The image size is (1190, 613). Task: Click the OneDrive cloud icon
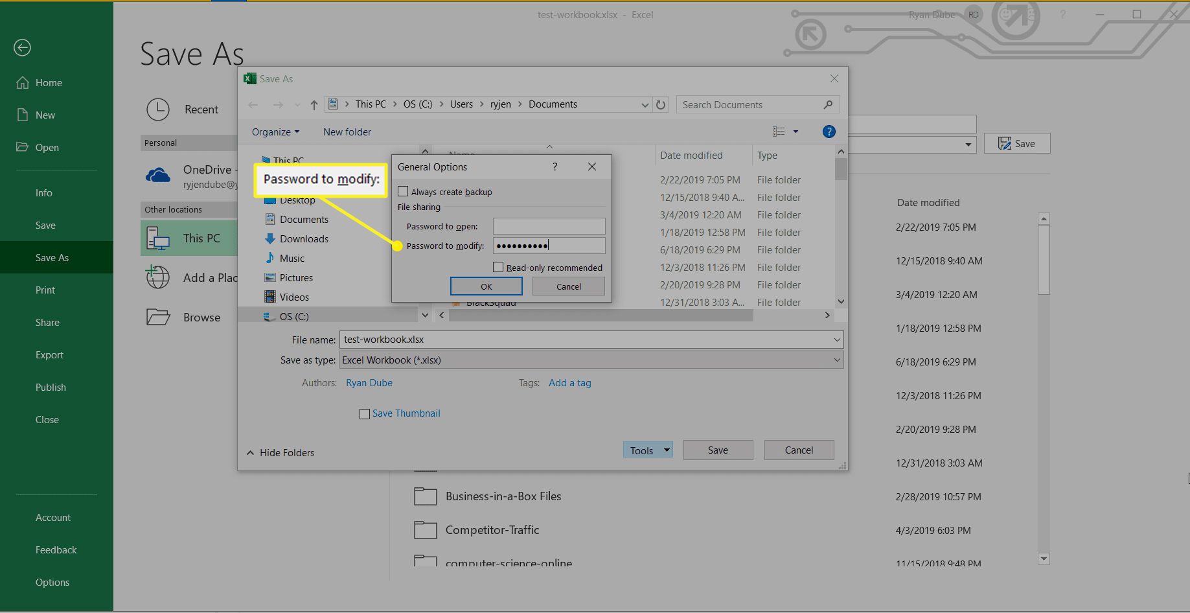coord(158,175)
